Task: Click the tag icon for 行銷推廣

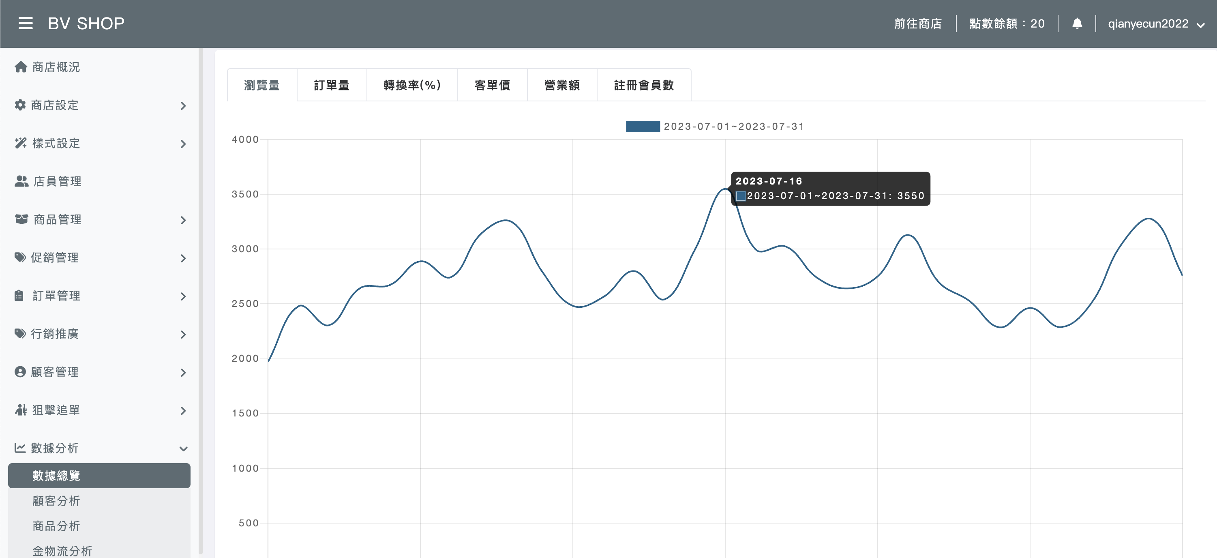Action: click(20, 334)
